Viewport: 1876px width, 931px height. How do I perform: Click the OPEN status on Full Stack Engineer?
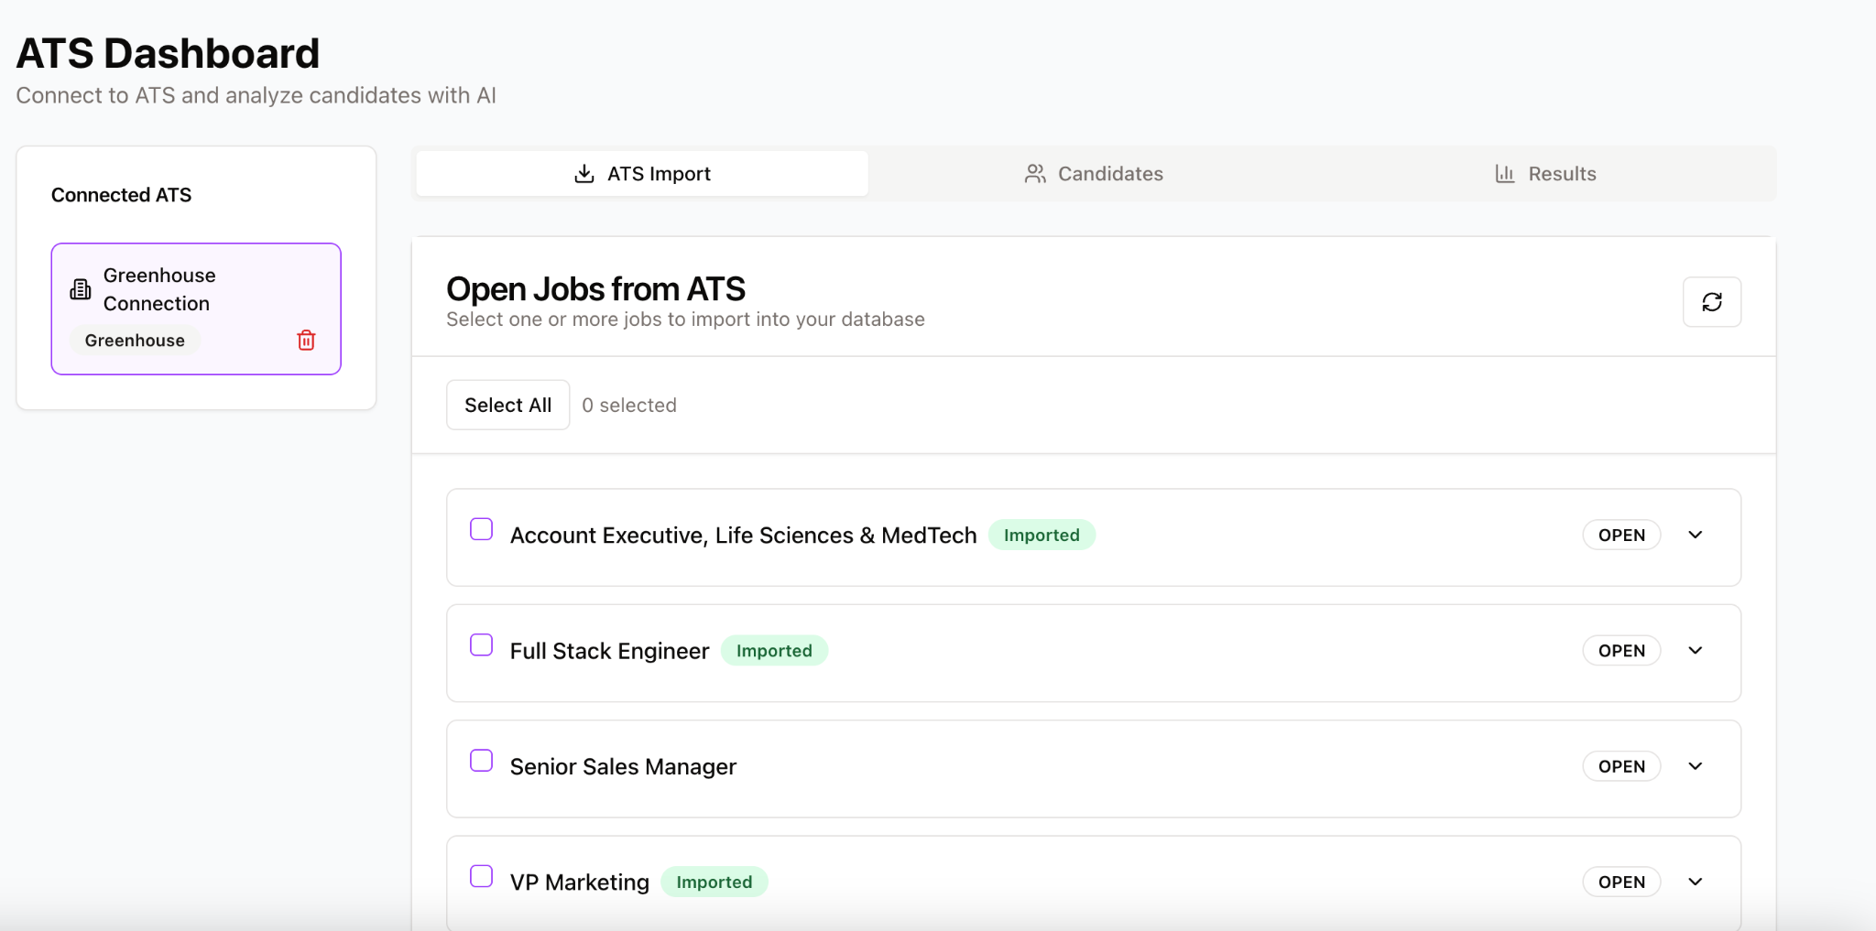[1621, 650]
